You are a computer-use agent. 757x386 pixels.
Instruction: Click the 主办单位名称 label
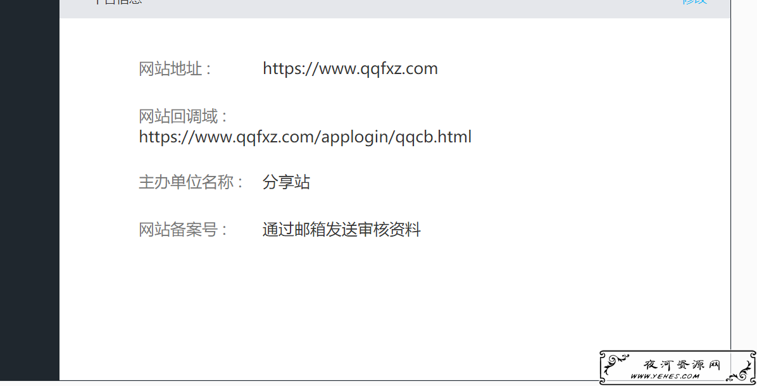tap(191, 182)
